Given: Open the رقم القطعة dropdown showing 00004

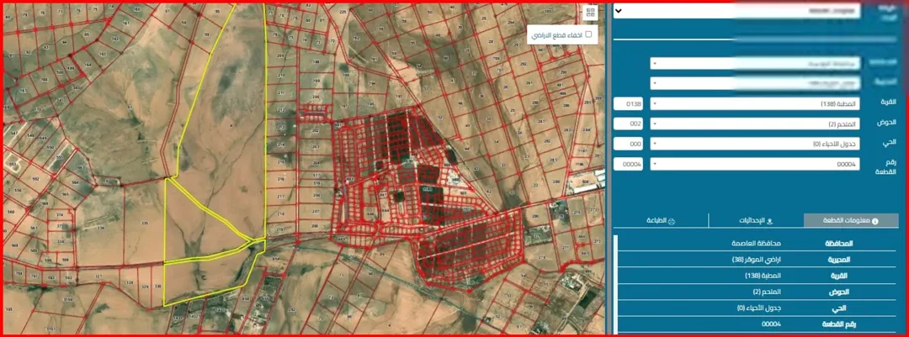Looking at the screenshot, I should (755, 165).
